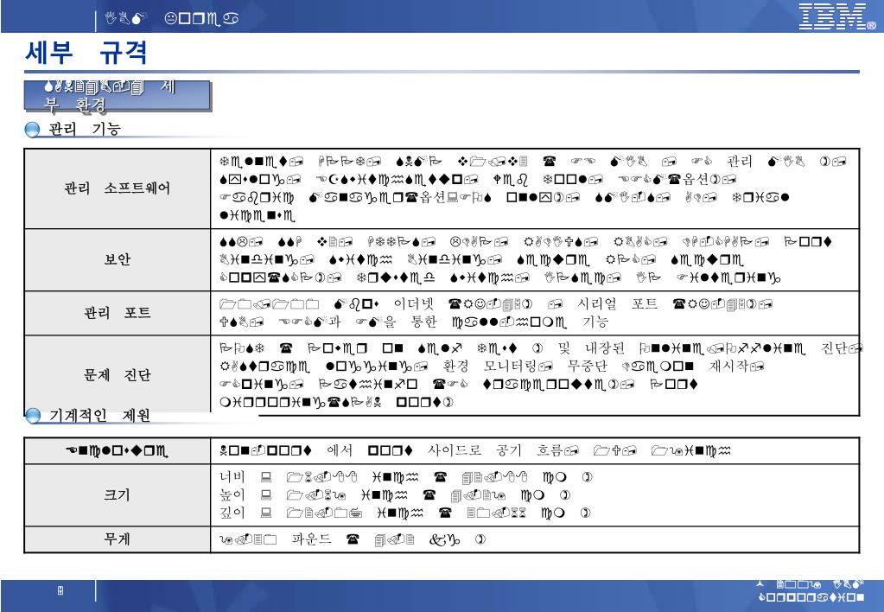Screen dimensions: 884x612
Task: Select the word 내장된 in diagnostics row
Action: click(x=604, y=348)
